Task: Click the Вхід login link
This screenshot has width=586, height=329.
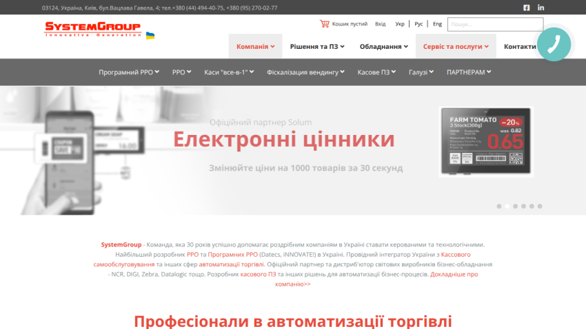Action: click(x=380, y=24)
